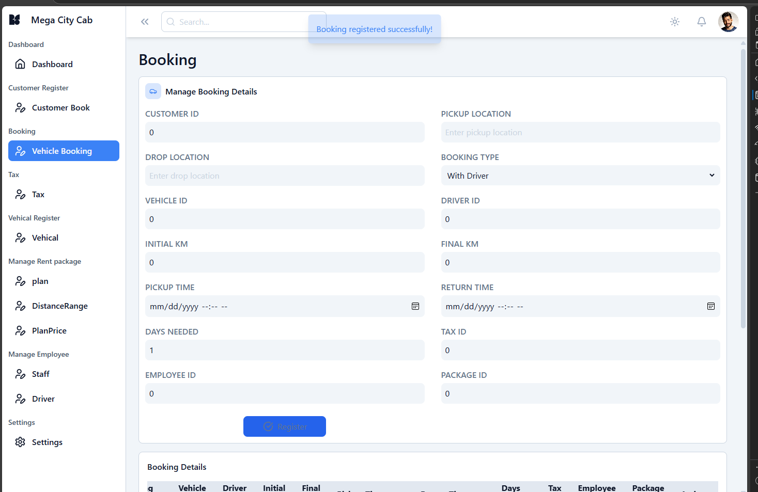Open Staff management page
This screenshot has width=758, height=492.
tap(64, 374)
